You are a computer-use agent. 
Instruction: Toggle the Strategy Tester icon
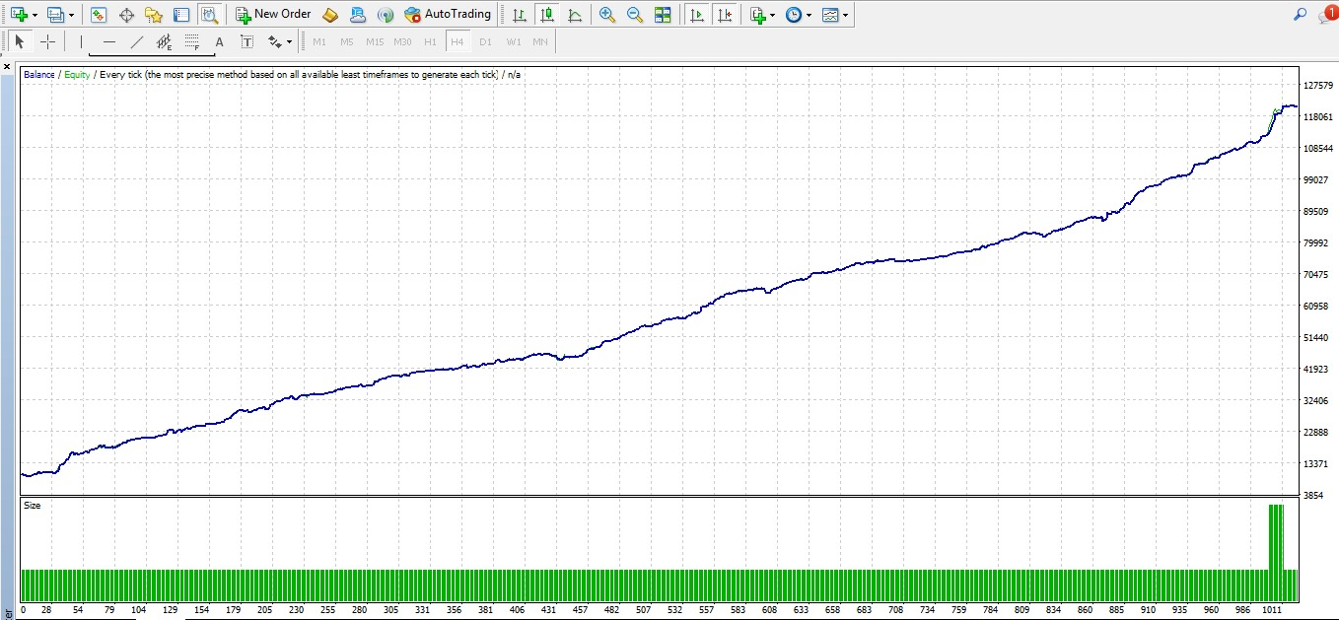tap(209, 15)
